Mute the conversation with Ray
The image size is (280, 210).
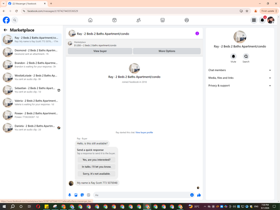[234, 57]
